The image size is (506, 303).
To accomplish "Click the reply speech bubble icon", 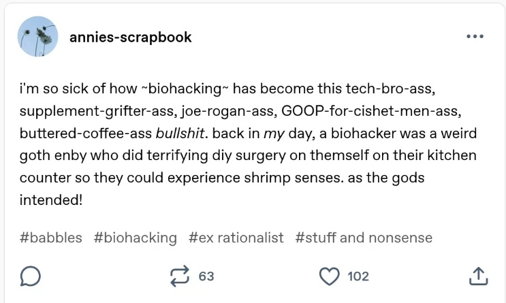I will click(x=31, y=276).
